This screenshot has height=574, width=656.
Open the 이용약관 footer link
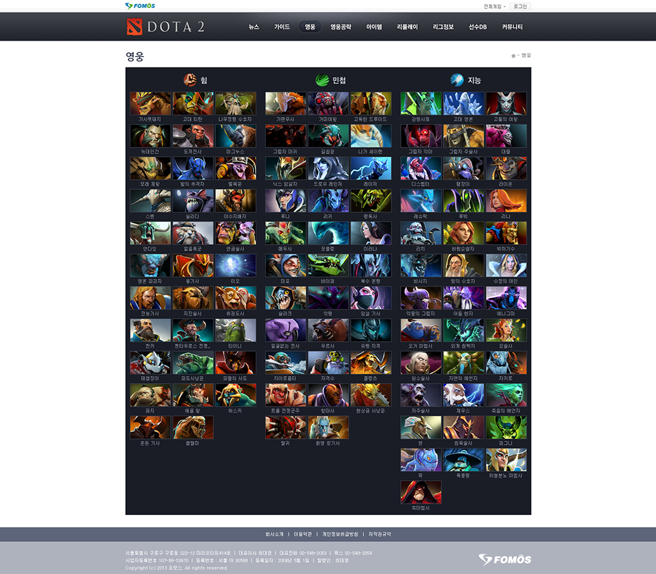tap(302, 534)
